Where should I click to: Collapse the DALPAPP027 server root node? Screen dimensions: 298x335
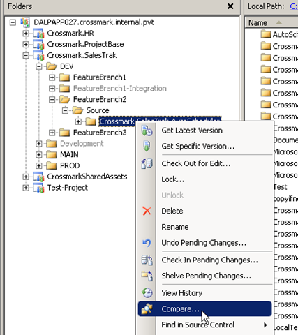(13, 22)
